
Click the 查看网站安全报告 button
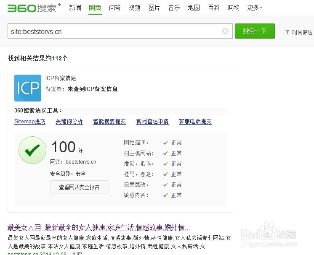point(79,187)
